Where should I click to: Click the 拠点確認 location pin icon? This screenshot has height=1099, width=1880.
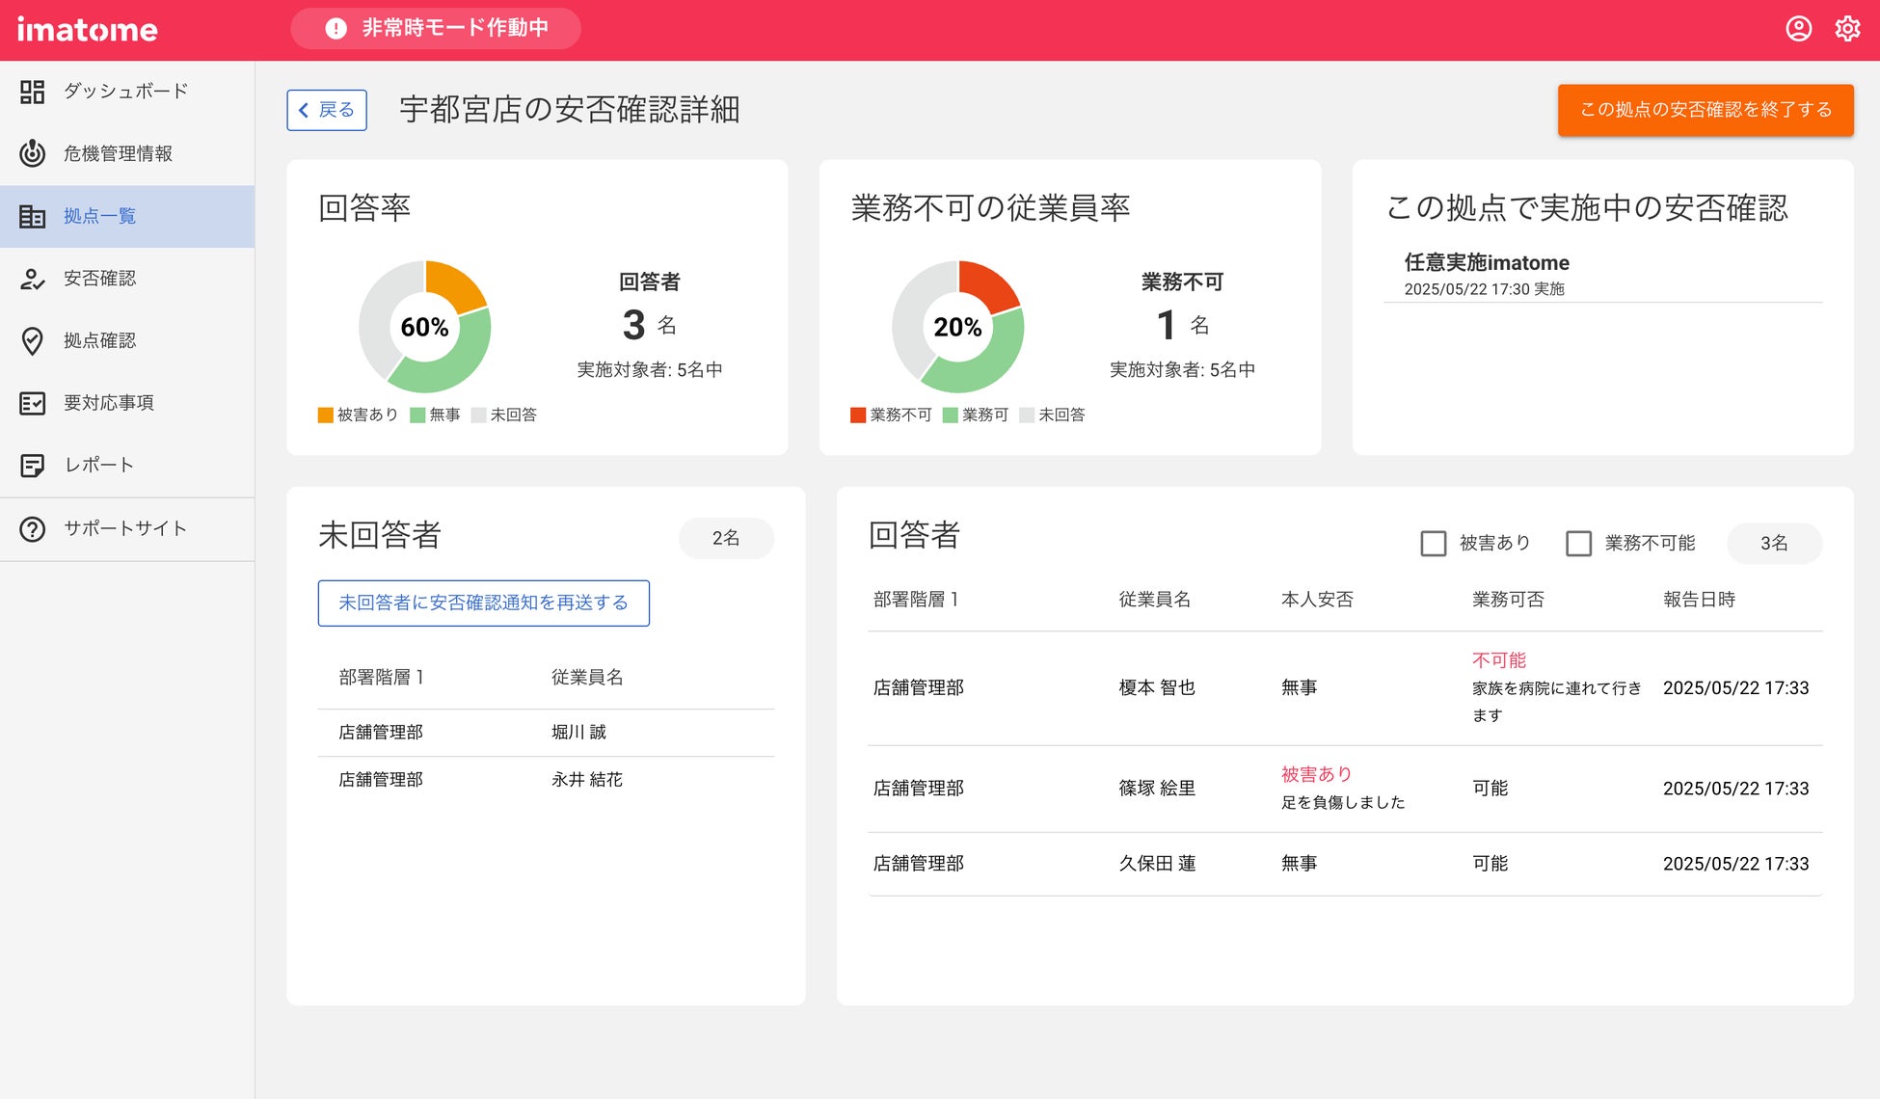pos(32,341)
